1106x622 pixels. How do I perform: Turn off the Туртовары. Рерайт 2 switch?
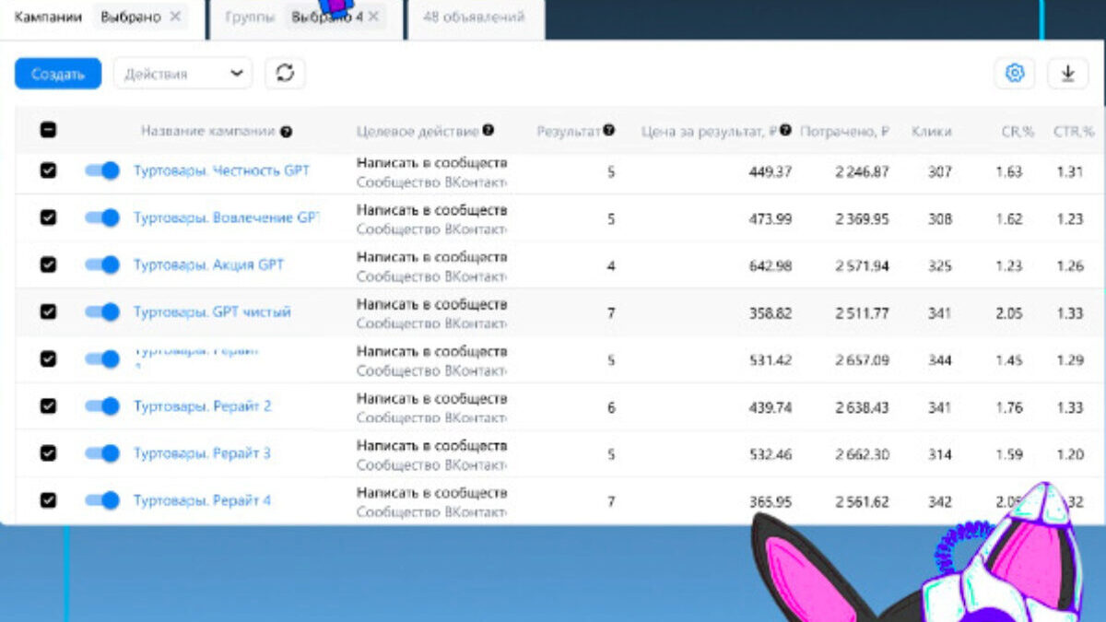pyautogui.click(x=102, y=405)
